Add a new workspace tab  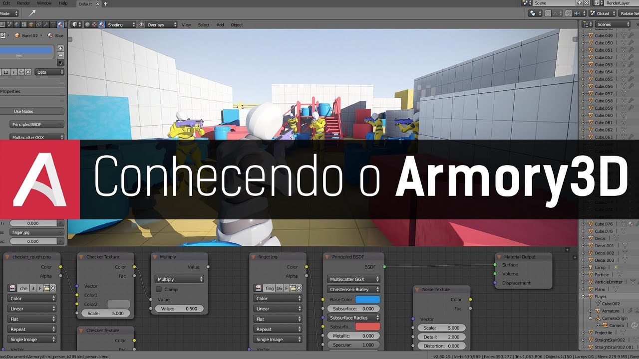[106, 3]
